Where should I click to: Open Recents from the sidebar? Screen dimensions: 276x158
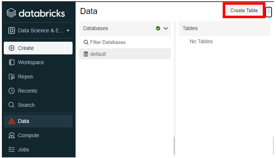coord(38,91)
